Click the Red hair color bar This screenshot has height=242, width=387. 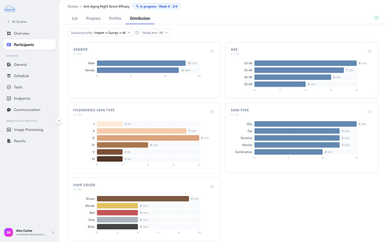(x=118, y=212)
